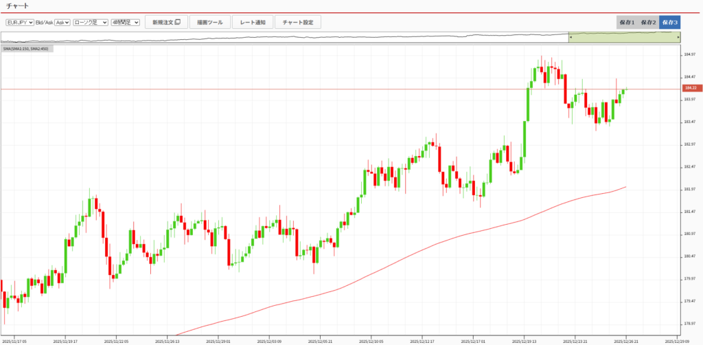Switch to the 保存1 tab
The image size is (703, 345).
click(x=627, y=22)
